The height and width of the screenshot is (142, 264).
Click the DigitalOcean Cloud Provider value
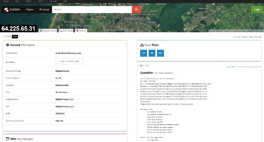click(62, 71)
